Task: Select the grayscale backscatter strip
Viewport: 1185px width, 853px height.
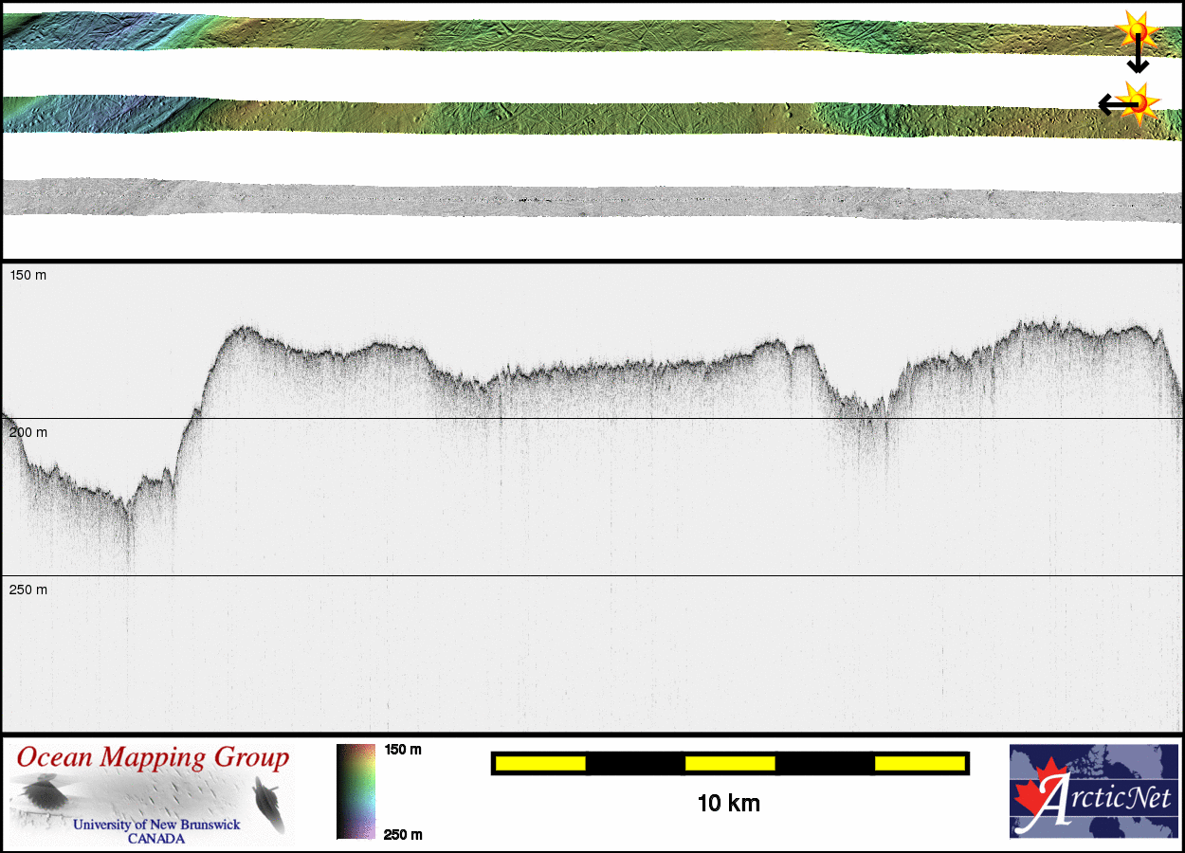Action: 588,199
